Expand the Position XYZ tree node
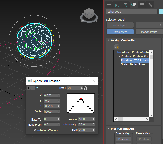Screen dimensions: 163x144 click(119, 56)
